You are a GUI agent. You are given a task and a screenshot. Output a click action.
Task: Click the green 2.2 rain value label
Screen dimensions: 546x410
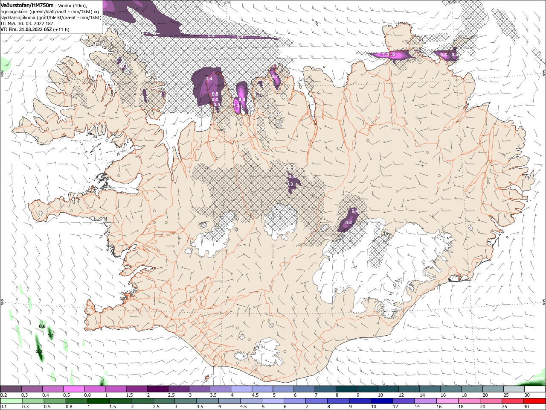[39, 351]
